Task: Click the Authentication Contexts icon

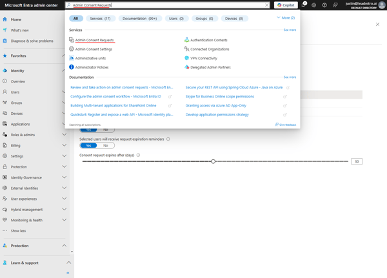Action: pyautogui.click(x=187, y=40)
